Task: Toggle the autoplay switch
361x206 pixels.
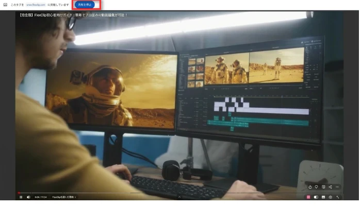Action: [x=316, y=197]
